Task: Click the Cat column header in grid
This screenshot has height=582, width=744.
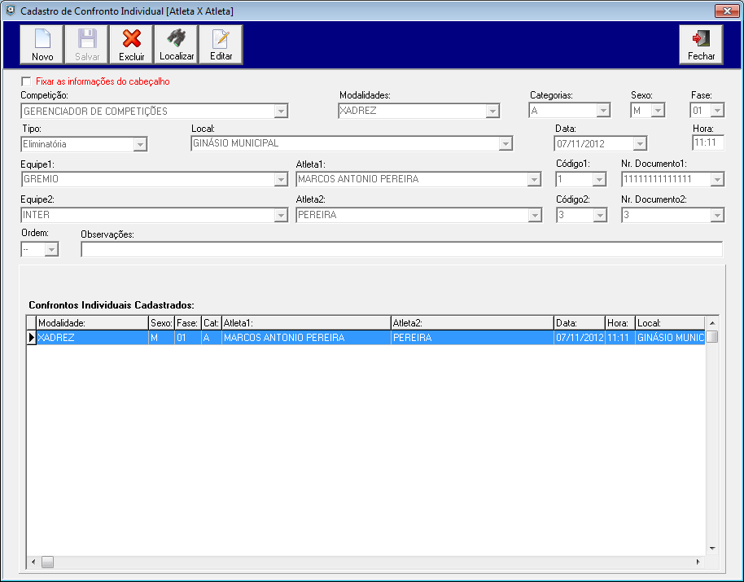Action: [211, 323]
